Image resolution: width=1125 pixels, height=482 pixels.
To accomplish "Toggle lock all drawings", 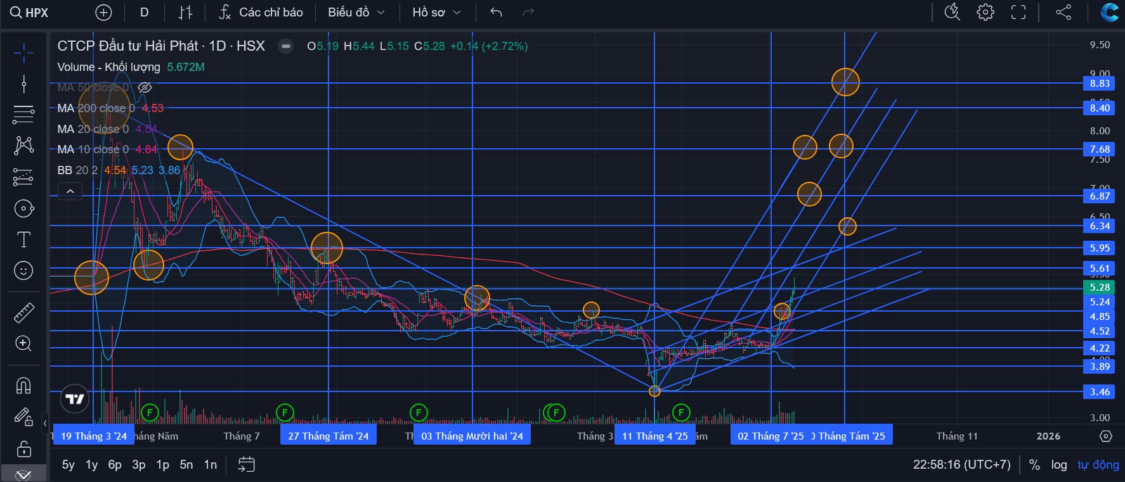I will (x=23, y=448).
